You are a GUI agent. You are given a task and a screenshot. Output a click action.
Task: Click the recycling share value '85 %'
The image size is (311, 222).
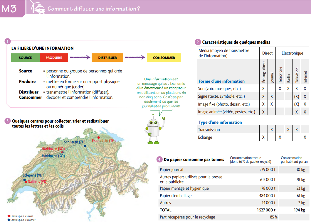click(274, 217)
